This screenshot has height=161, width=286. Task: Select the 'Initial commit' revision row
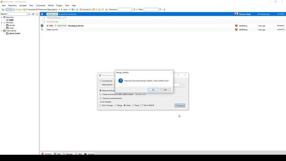[x=163, y=30]
